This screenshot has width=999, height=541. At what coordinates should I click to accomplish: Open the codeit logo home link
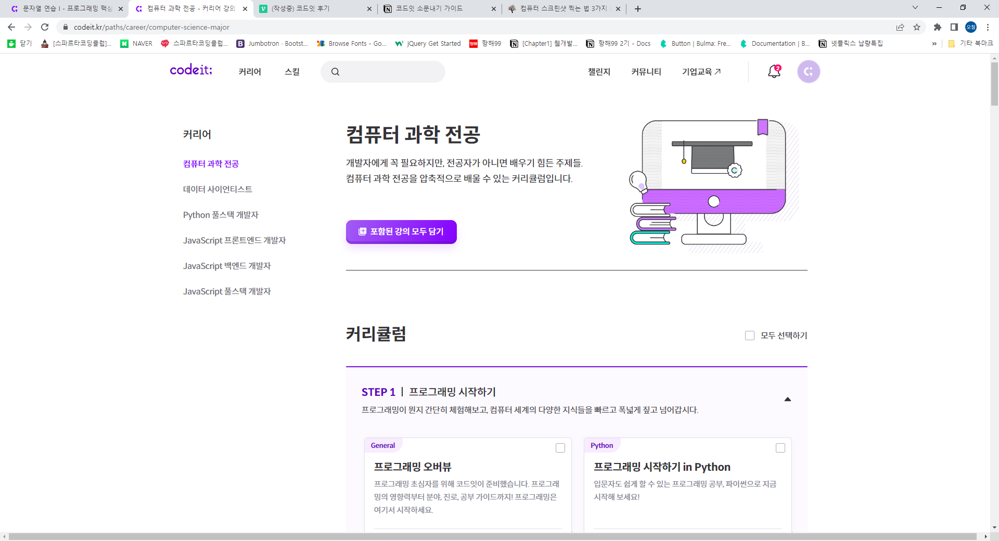tap(191, 70)
